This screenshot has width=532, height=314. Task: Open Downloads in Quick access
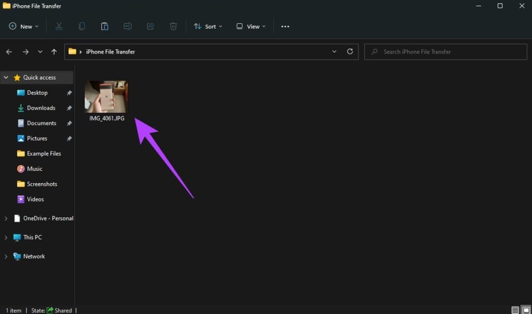(41, 108)
